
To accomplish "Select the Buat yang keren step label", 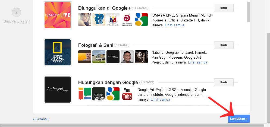I will point(16,21).
